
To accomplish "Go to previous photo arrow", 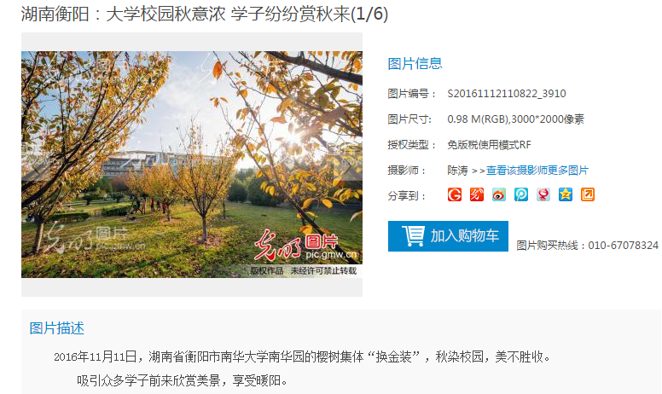I will click(36, 165).
